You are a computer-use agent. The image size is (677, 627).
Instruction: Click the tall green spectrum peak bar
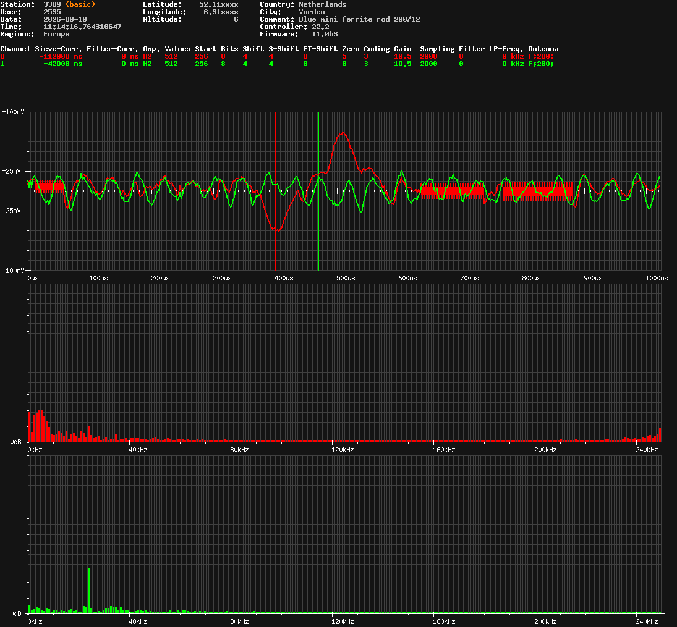(88, 590)
